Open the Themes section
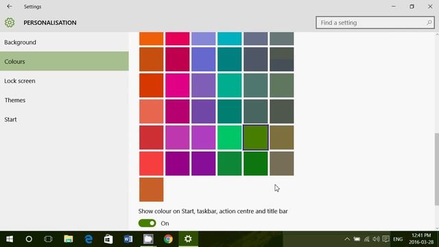This screenshot has height=247, width=439. click(x=64, y=100)
